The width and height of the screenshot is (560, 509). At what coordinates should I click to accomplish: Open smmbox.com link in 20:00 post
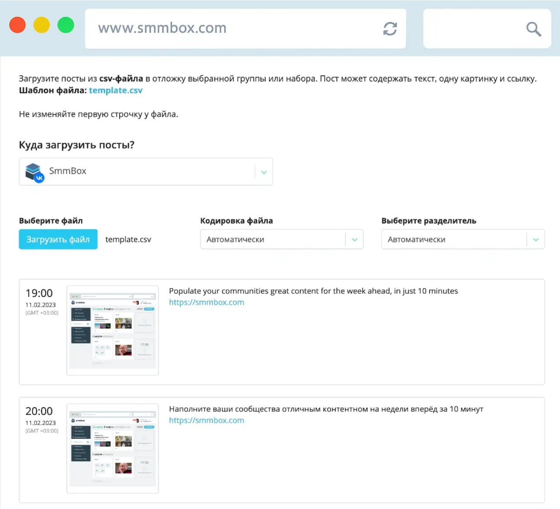207,420
